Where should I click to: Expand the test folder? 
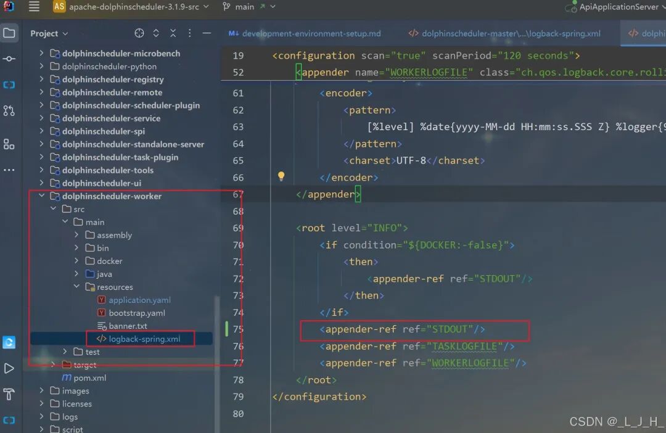pos(65,352)
